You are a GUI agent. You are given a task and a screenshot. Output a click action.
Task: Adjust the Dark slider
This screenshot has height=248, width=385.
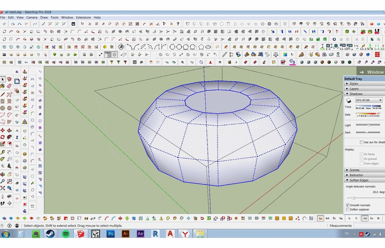[368, 132]
